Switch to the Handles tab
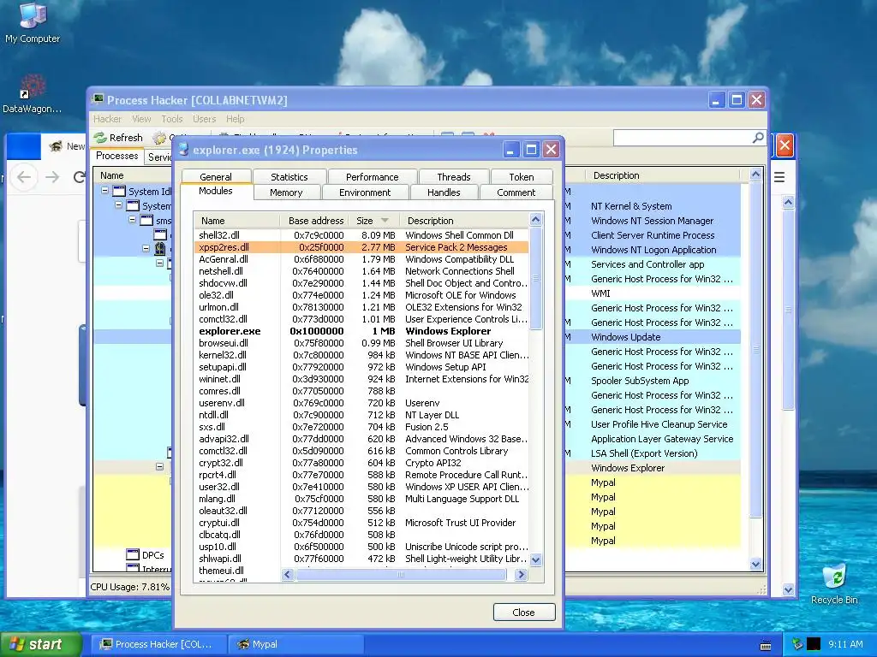Image resolution: width=877 pixels, height=657 pixels. (x=444, y=192)
